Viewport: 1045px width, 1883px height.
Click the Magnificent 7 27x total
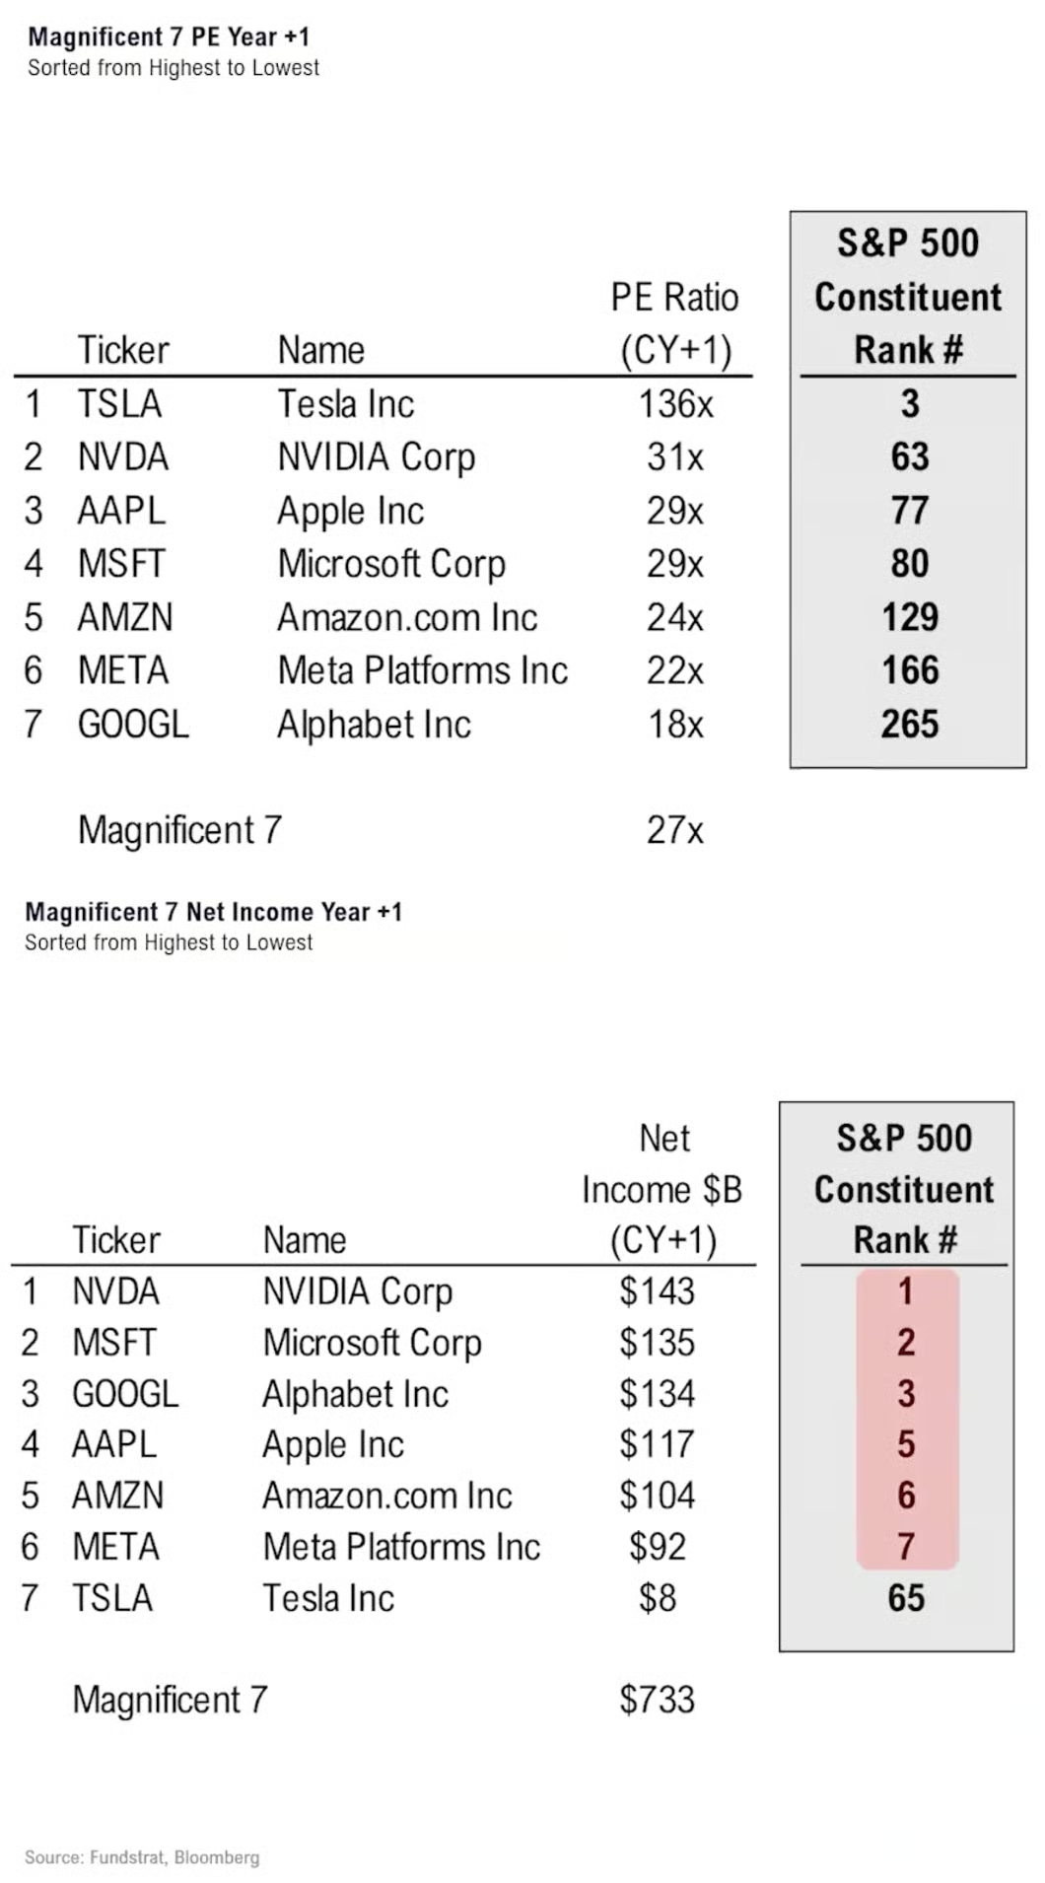[x=675, y=831]
